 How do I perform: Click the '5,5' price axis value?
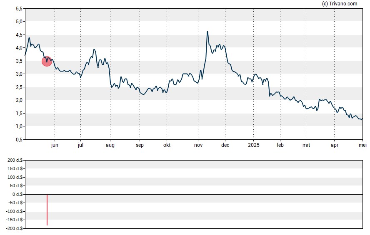(19, 9)
